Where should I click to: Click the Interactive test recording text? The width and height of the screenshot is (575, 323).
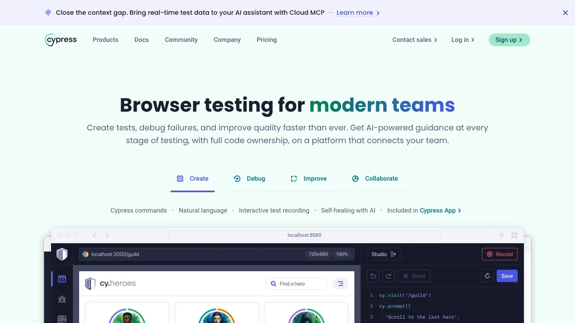coord(274,210)
